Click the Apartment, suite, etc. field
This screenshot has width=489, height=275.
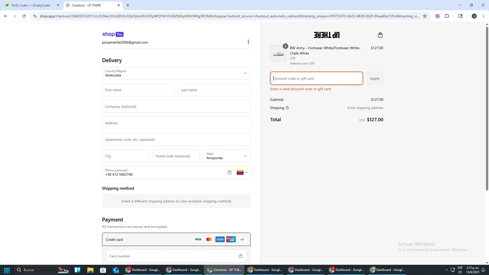(176, 139)
